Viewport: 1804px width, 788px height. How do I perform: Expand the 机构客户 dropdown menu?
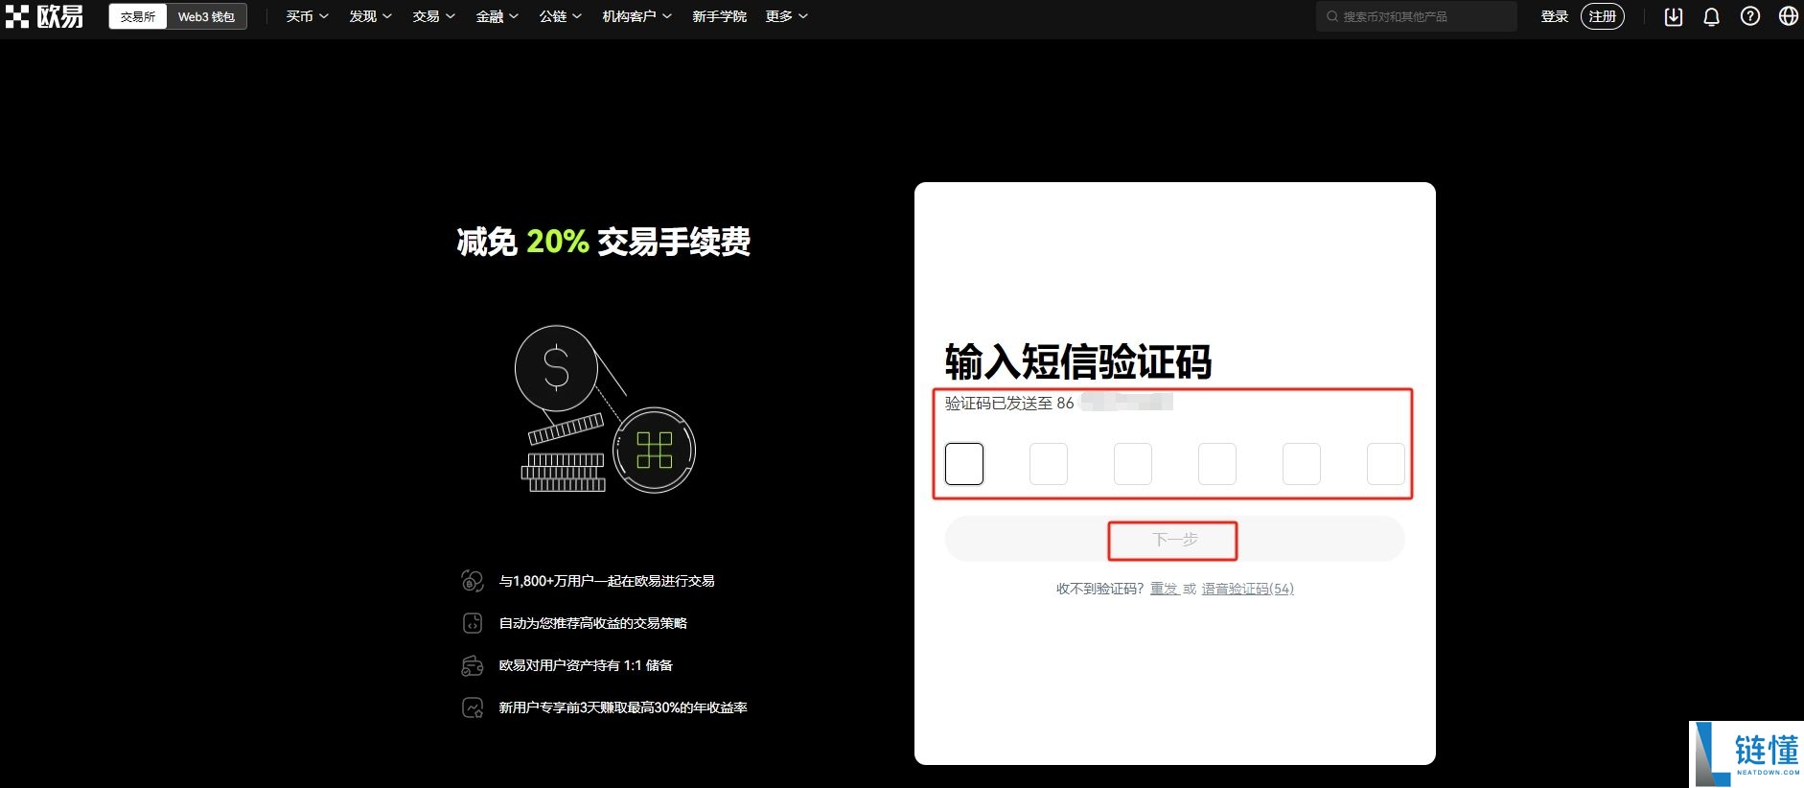coord(636,16)
